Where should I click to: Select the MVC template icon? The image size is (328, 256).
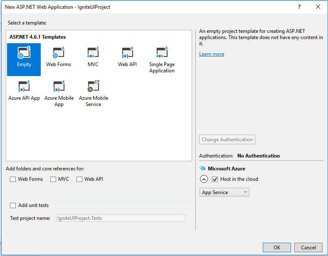point(93,53)
